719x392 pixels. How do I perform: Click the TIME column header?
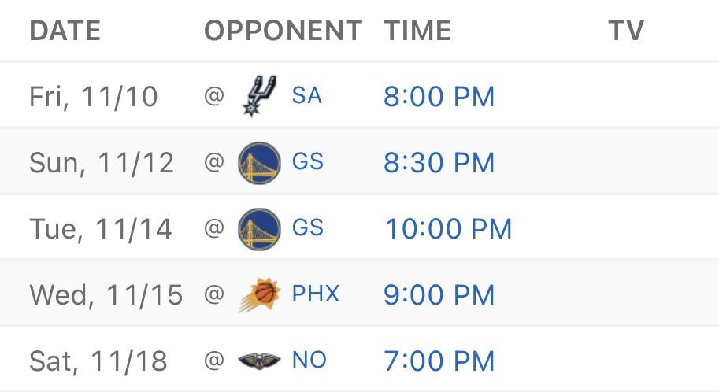point(417,31)
